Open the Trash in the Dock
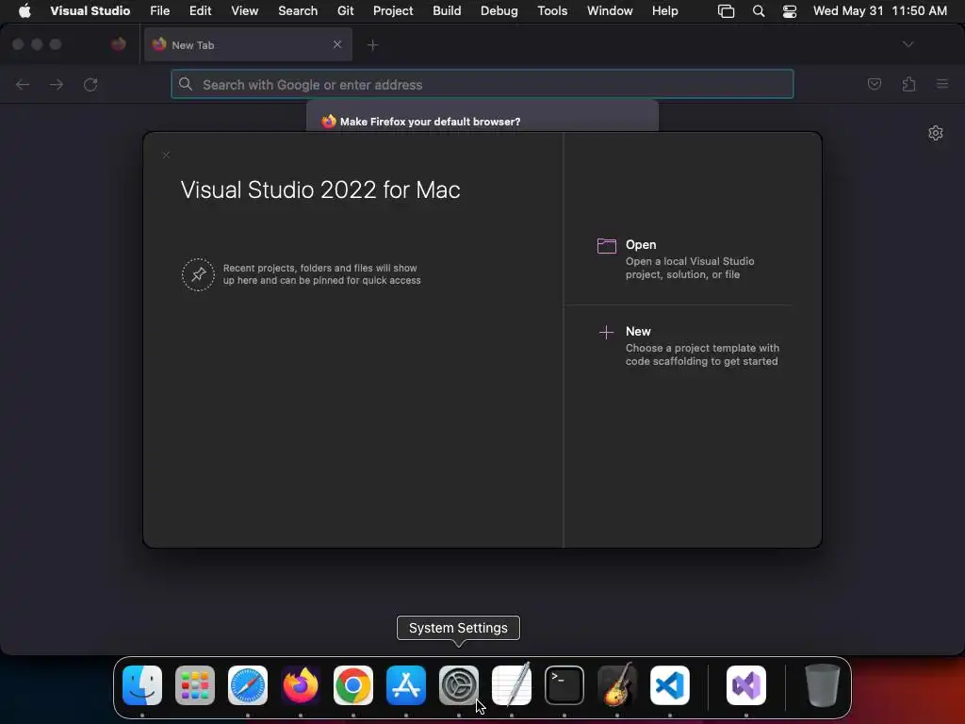Image resolution: width=965 pixels, height=724 pixels. (822, 685)
